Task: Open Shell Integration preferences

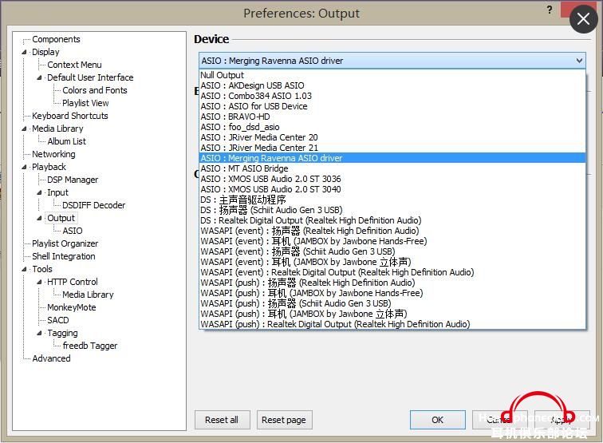Action: pos(64,256)
